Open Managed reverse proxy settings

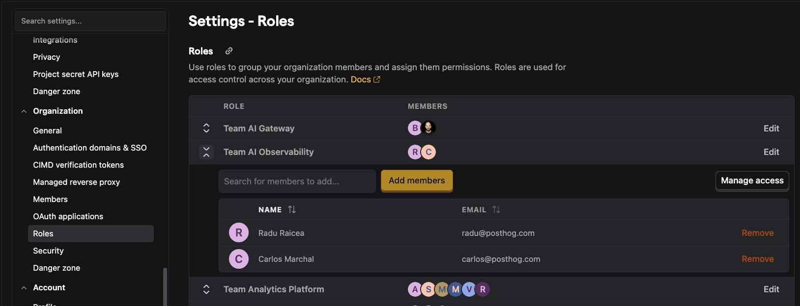pos(76,182)
